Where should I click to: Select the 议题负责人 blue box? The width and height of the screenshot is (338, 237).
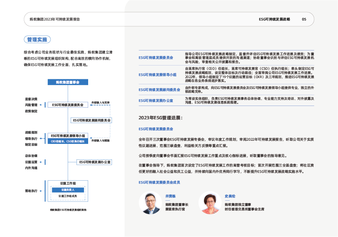click(x=68, y=190)
